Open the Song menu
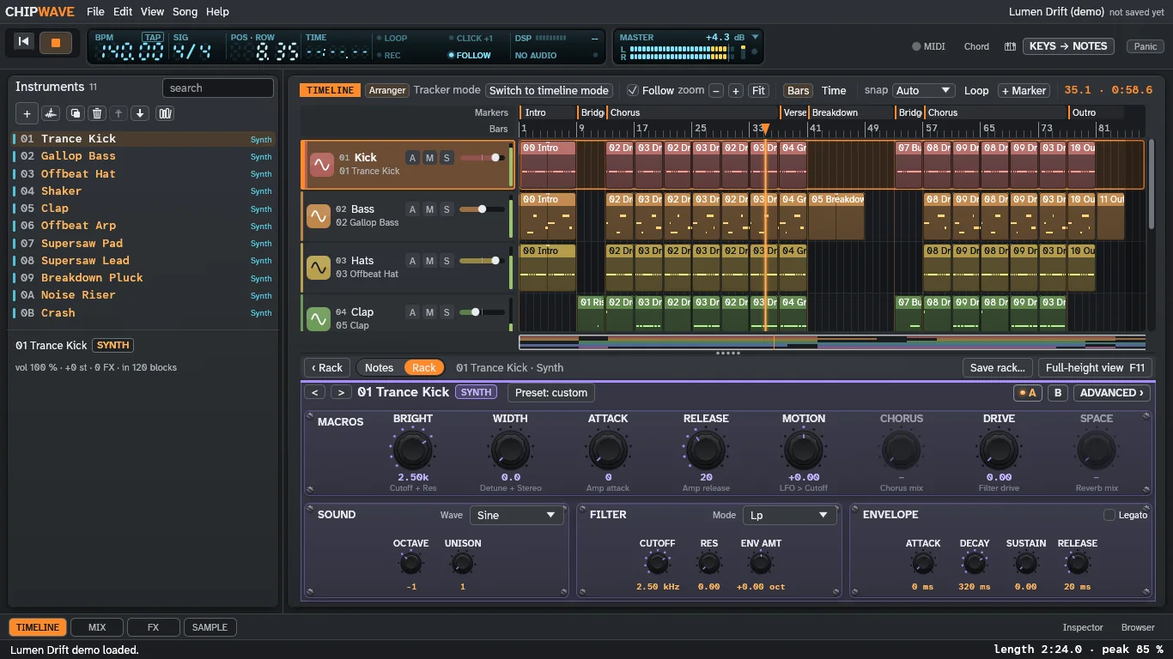This screenshot has width=1173, height=659. click(185, 12)
